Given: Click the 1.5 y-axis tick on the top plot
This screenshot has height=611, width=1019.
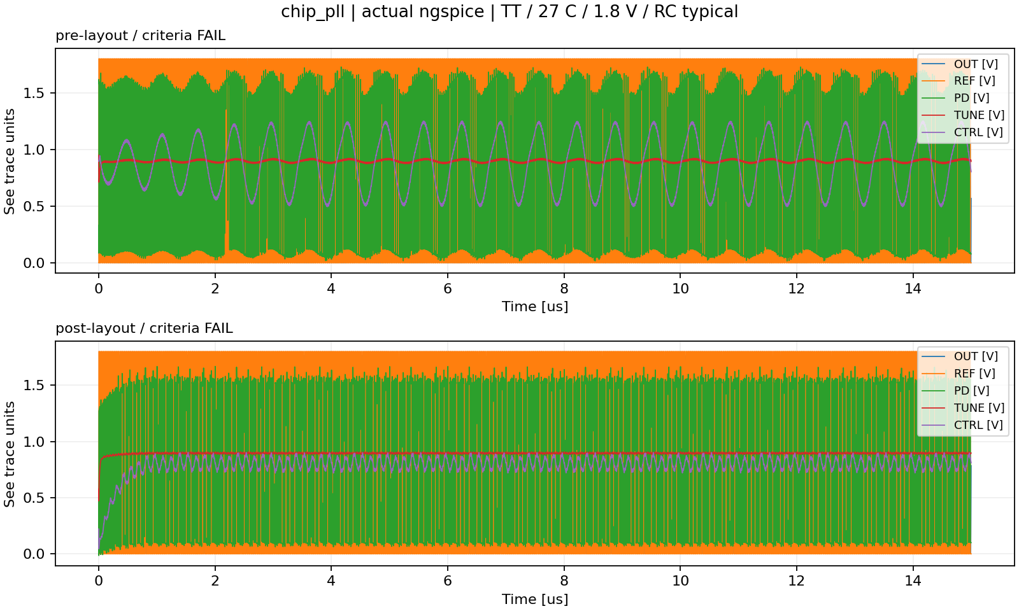Looking at the screenshot, I should 35,94.
